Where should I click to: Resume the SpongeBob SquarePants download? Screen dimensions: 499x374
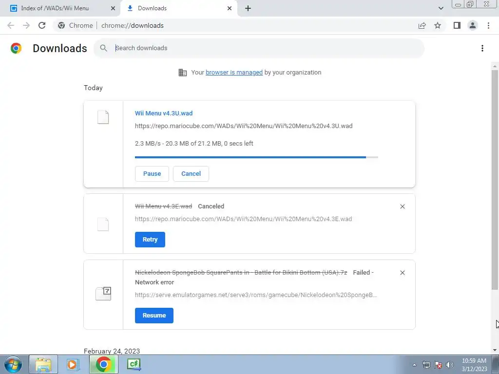[154, 316]
